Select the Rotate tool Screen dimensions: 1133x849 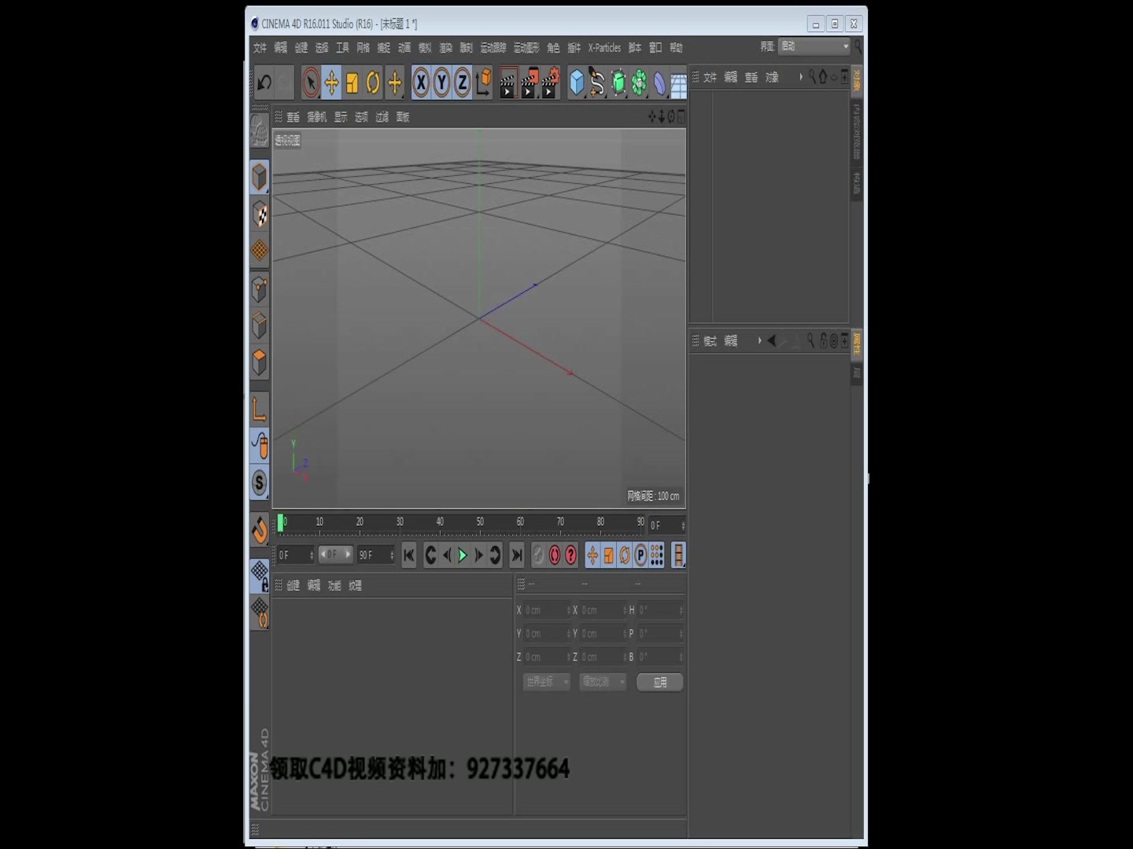tap(371, 83)
